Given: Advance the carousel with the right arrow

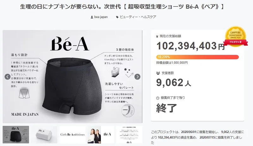Looking at the screenshot, I should pyautogui.click(x=137, y=77).
